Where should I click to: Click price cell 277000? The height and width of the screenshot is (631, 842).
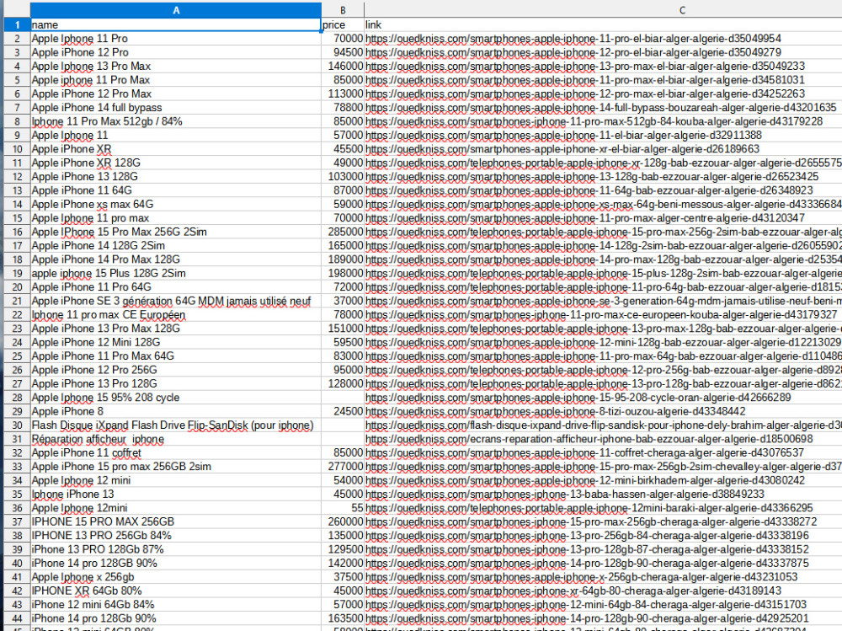pyautogui.click(x=343, y=467)
